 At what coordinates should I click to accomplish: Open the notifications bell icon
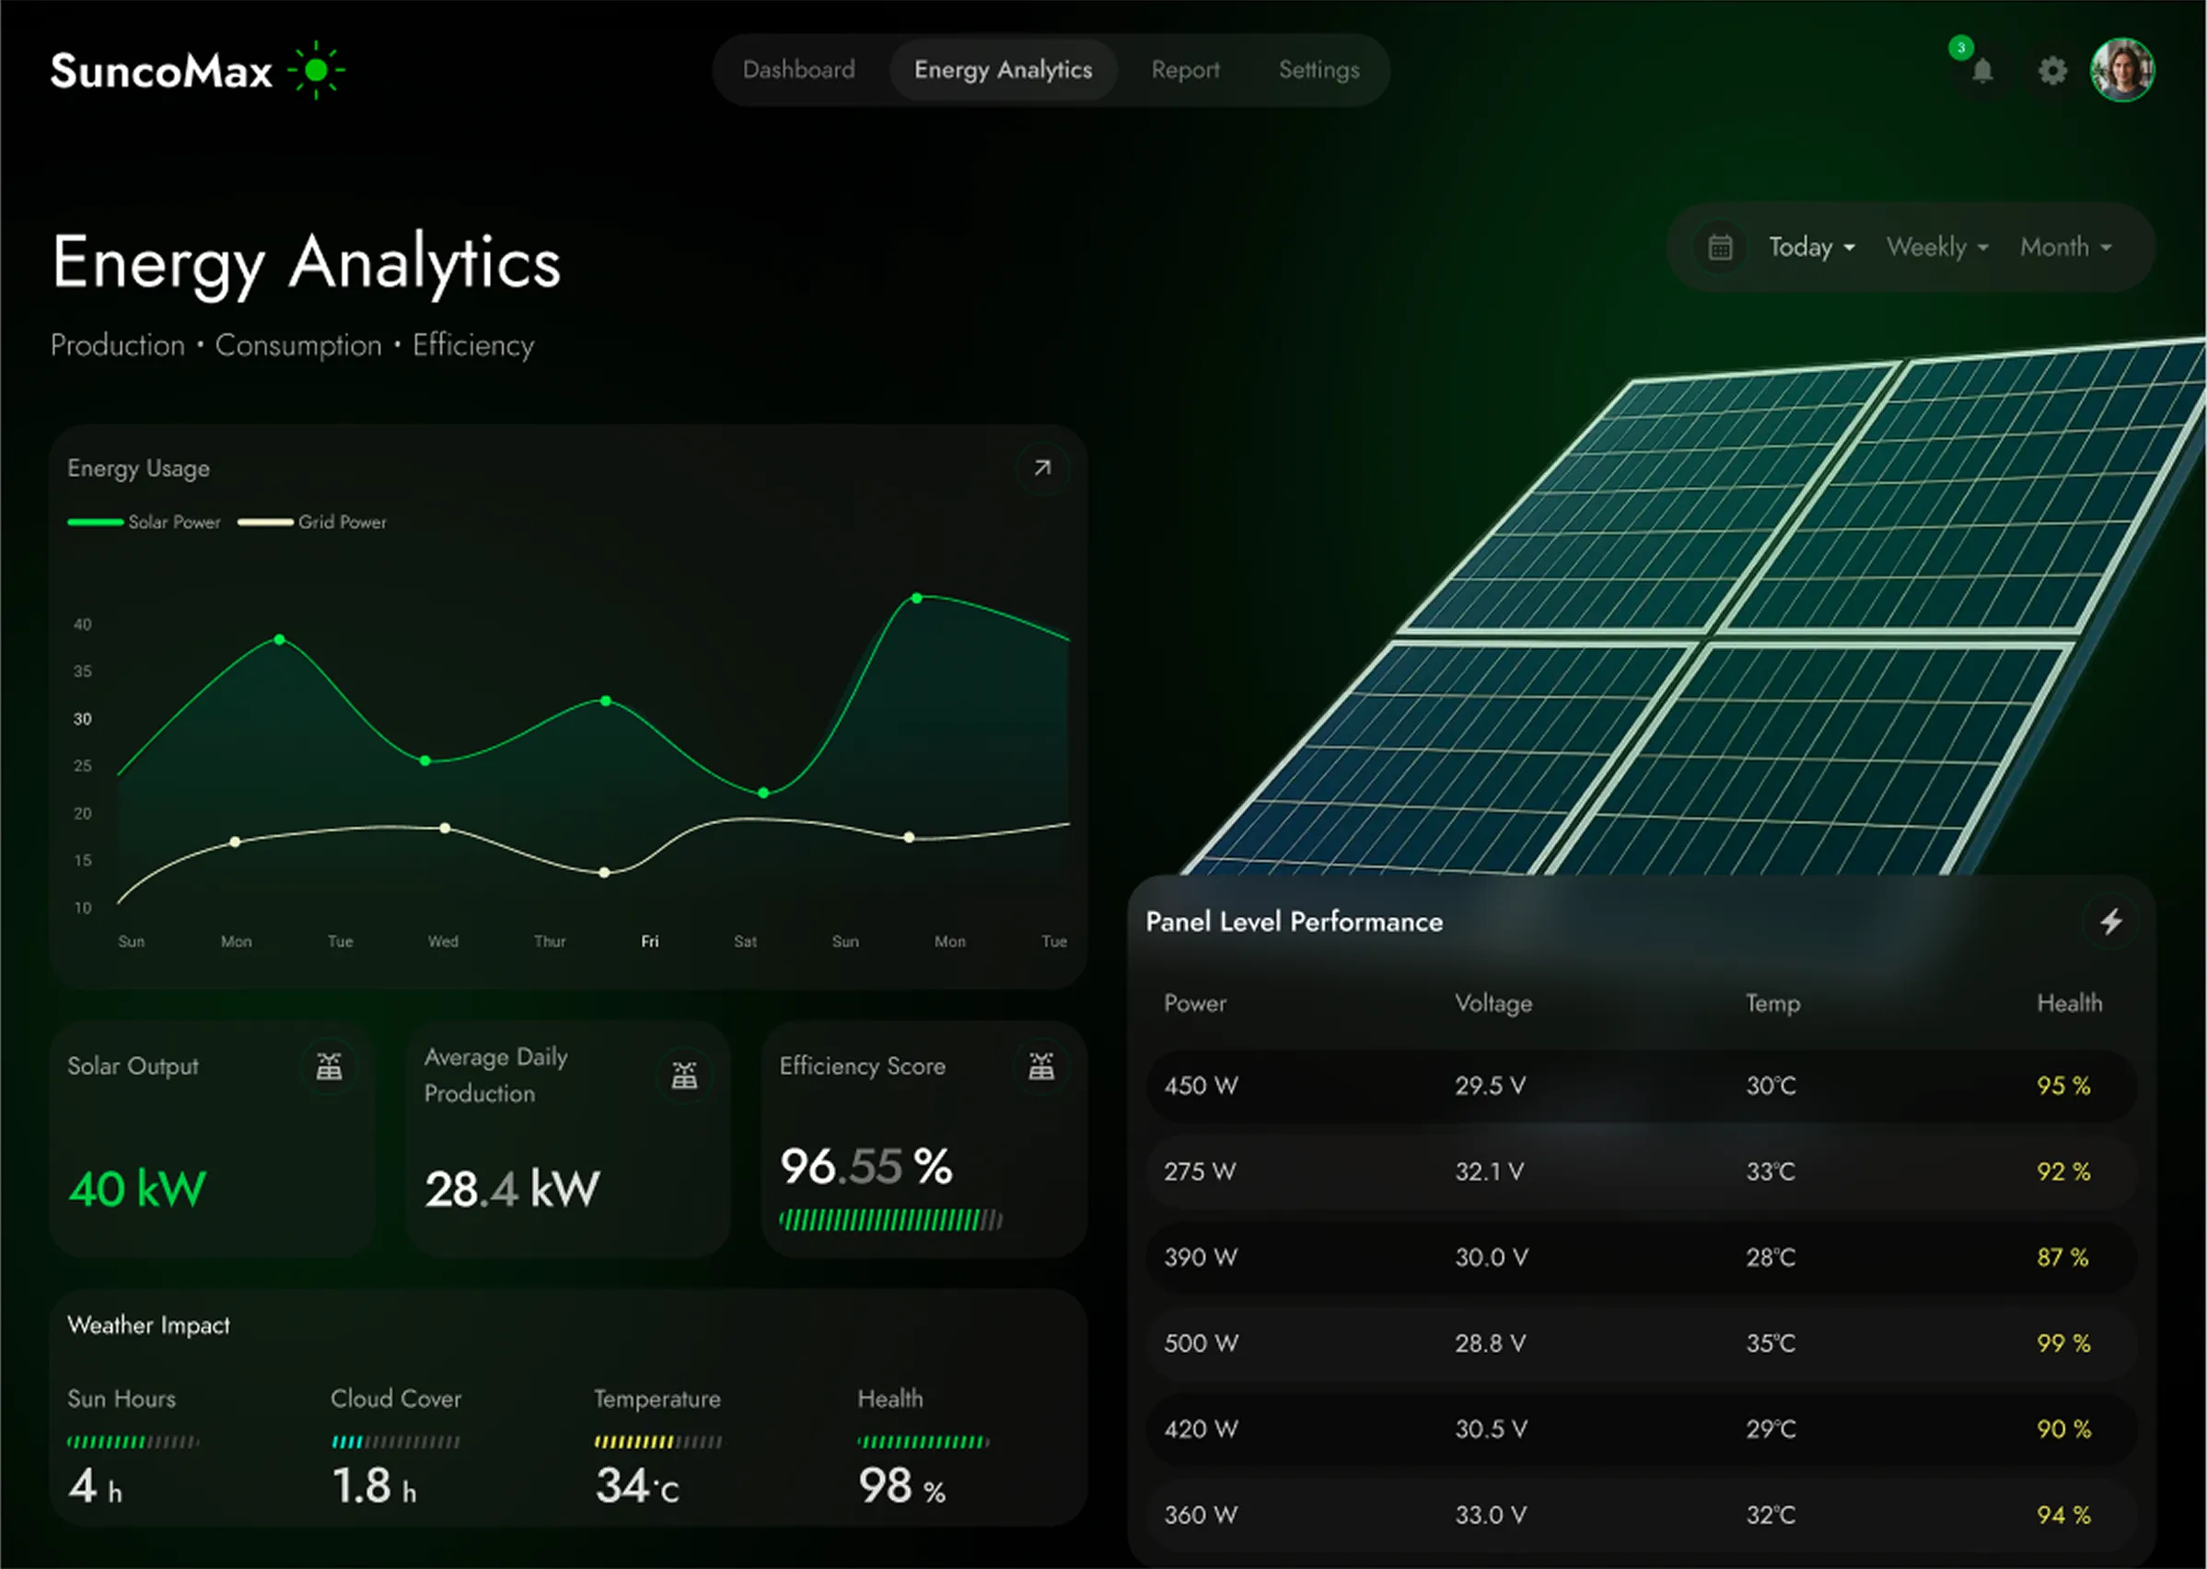tap(1981, 71)
